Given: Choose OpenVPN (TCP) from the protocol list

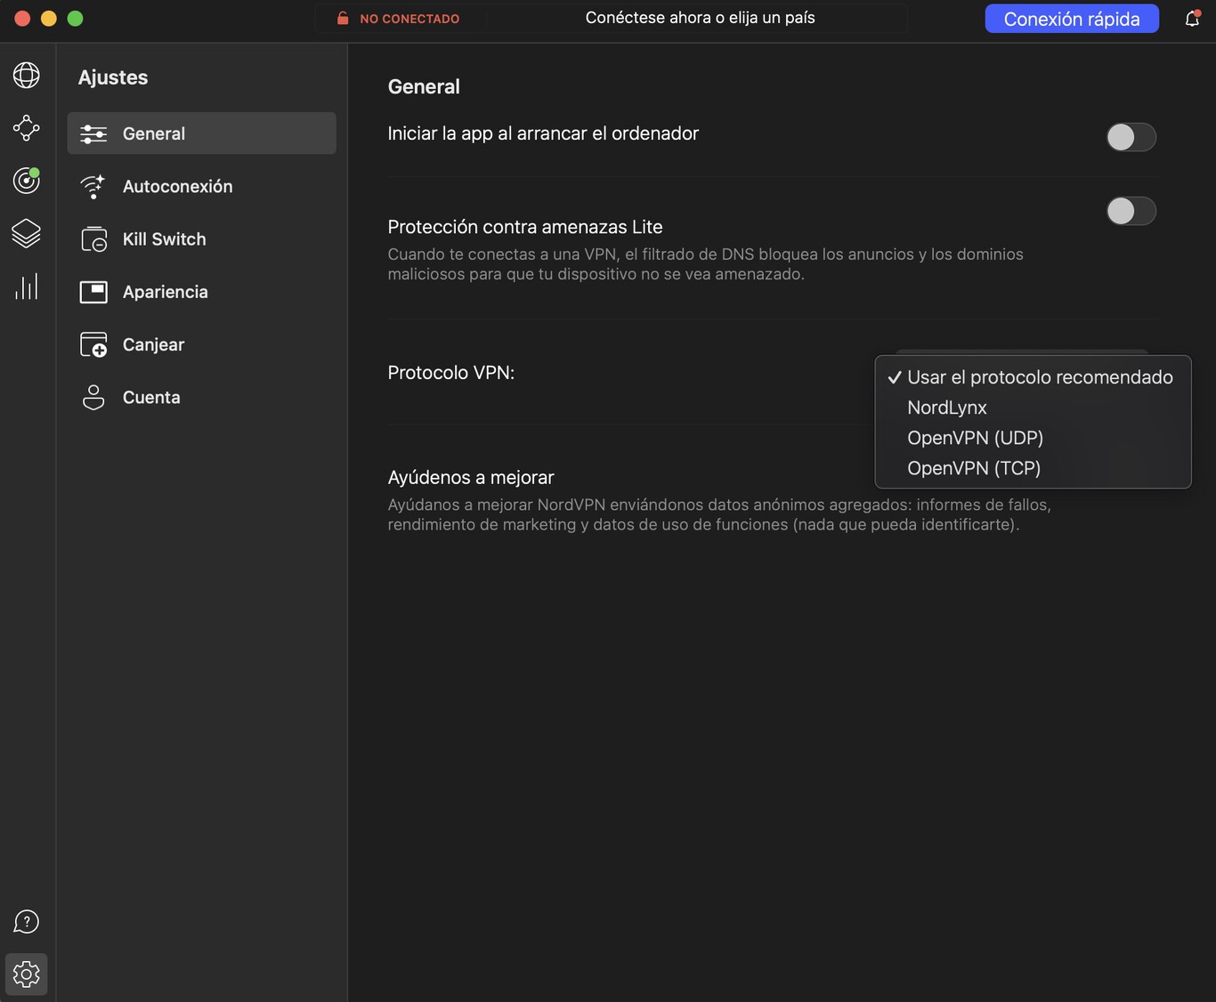Looking at the screenshot, I should click(x=974, y=468).
